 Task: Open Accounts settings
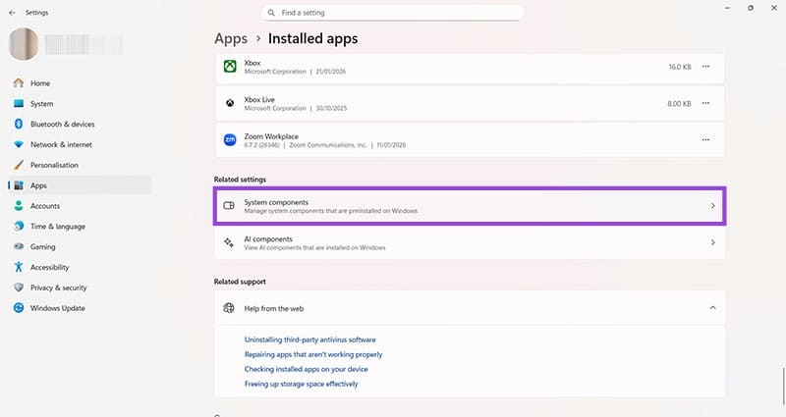[x=80, y=206]
